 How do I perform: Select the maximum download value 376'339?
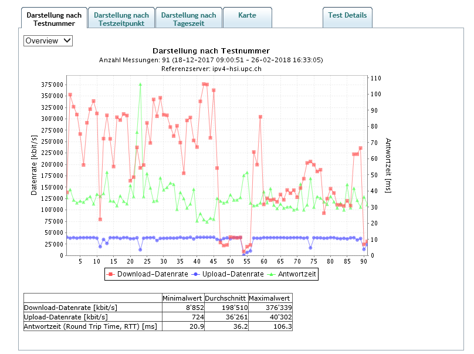(x=279, y=307)
